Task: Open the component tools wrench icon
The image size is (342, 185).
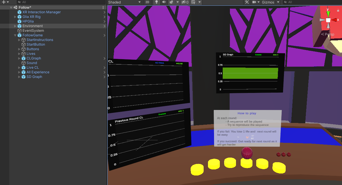Action: point(247,2)
